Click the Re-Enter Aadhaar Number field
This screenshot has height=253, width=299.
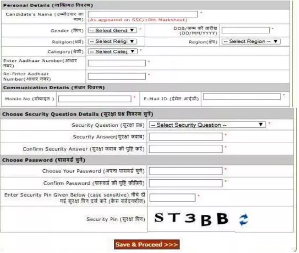coord(117,76)
